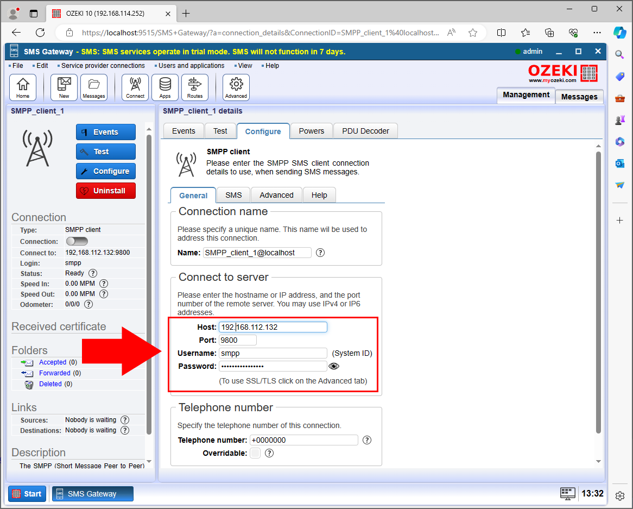The image size is (633, 509).
Task: Open browser split screen icon
Action: coord(502,33)
